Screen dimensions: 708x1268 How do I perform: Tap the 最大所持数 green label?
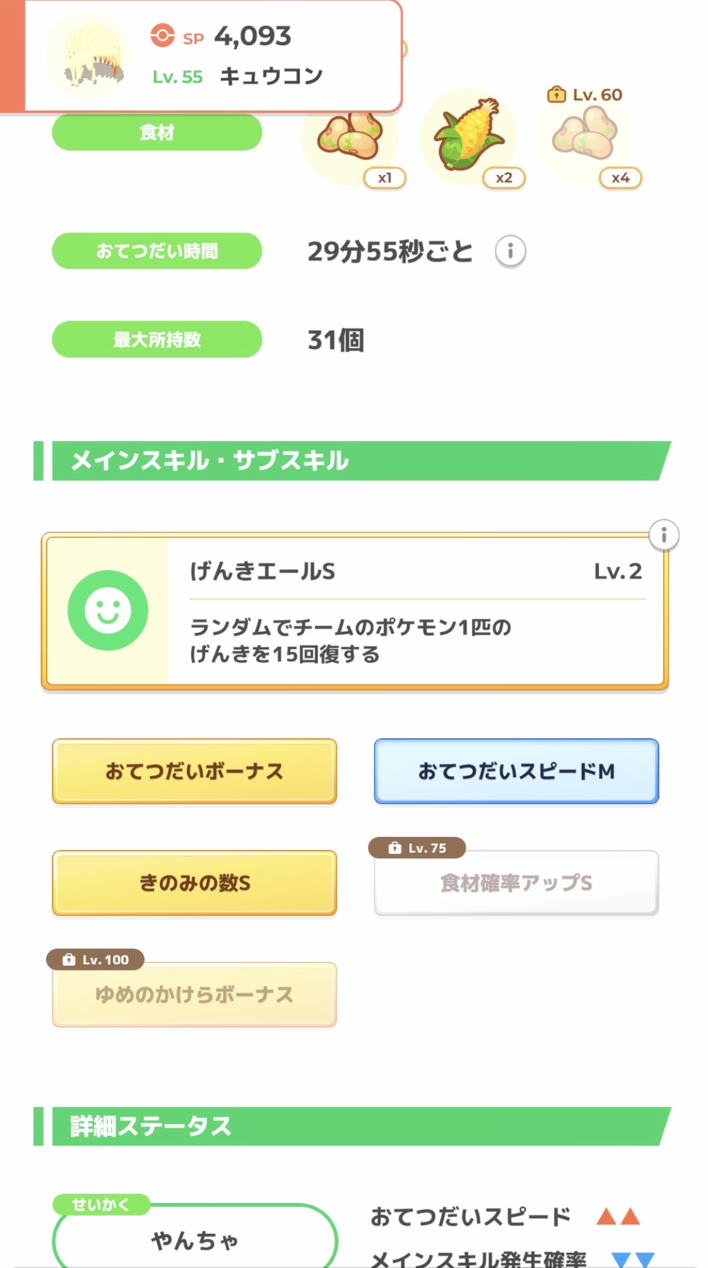[x=156, y=340]
